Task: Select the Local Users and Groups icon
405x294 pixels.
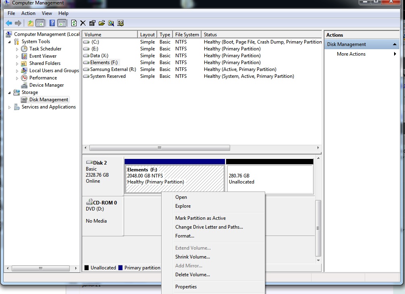Action: (24, 71)
